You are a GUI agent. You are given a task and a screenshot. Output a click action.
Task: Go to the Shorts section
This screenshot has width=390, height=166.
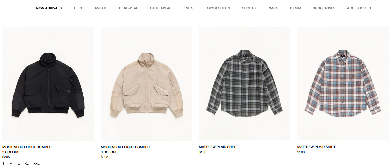pos(249,8)
